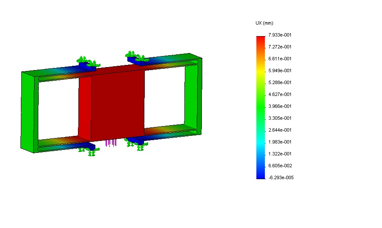Select the 1.322e-001 legend value
The width and height of the screenshot is (382, 228).
pyautogui.click(x=280, y=154)
